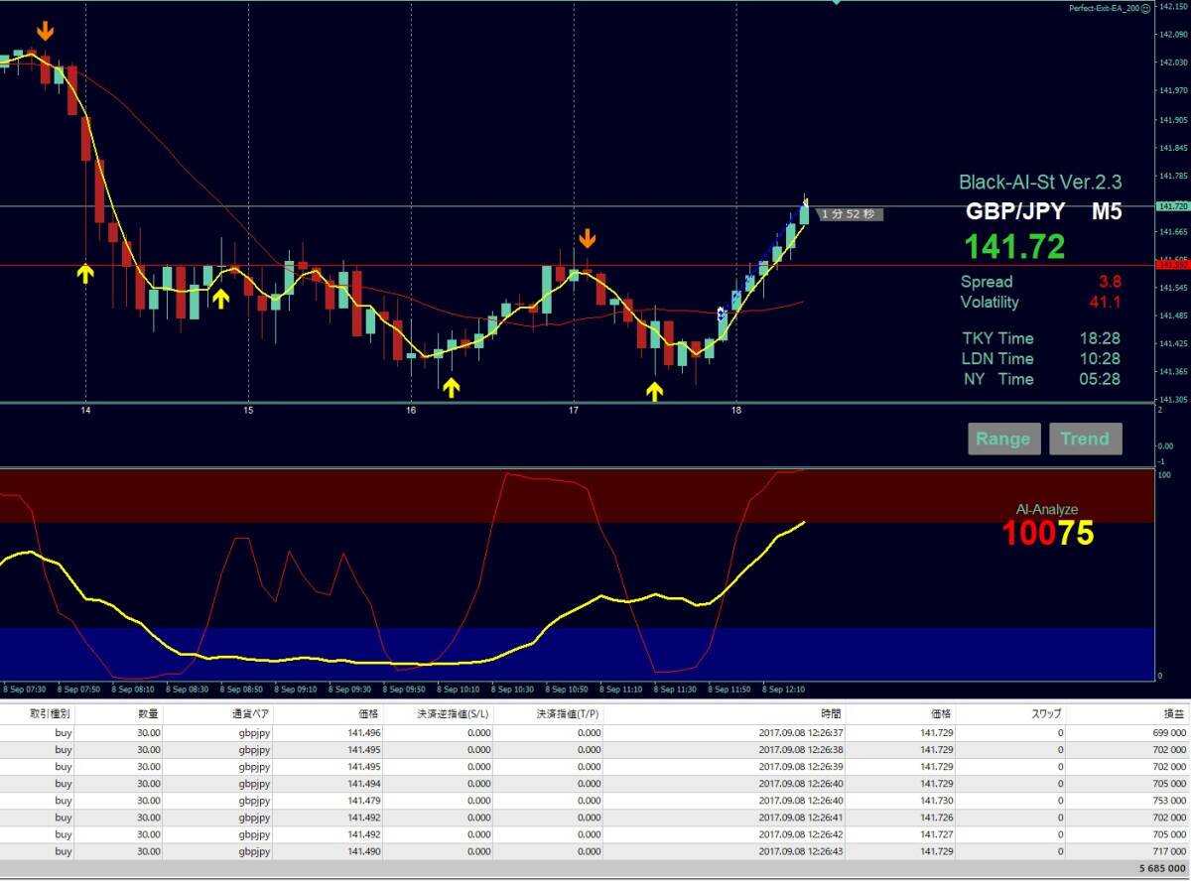This screenshot has height=881, width=1191.
Task: Click the 141.730 current price cell
Action: [x=937, y=801]
